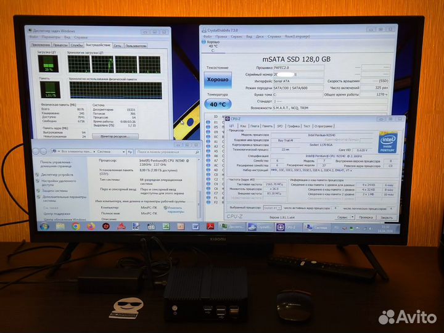Click the Хорошо health status button
This screenshot has width=444, height=333.
click(x=218, y=80)
